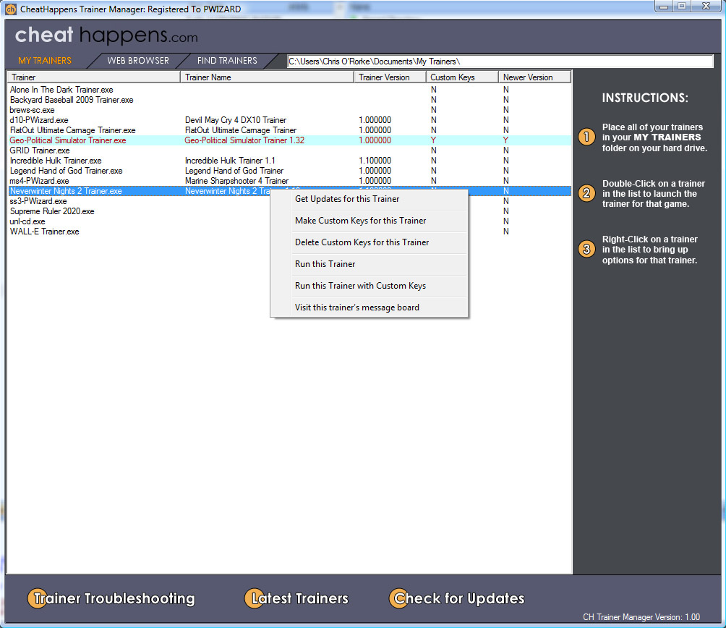Select Legend Hand of God Trainer.exe
726x628 pixels.
(x=67, y=171)
